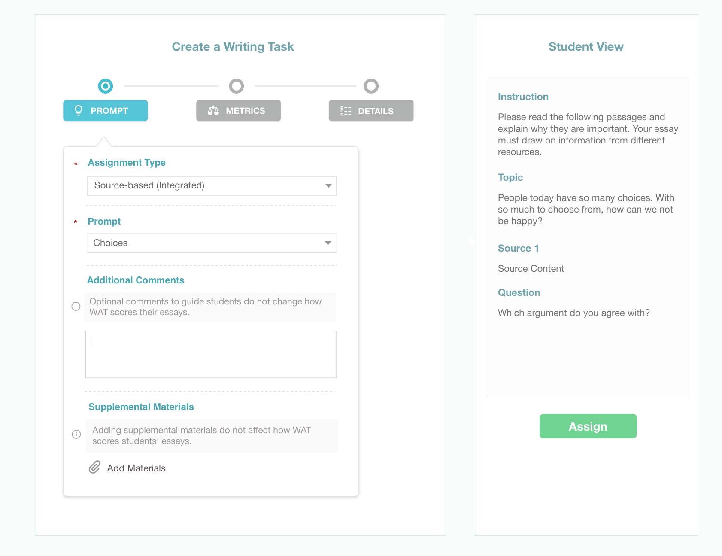Select the Metrics step circle indicator
Image resolution: width=722 pixels, height=556 pixels.
tap(237, 86)
